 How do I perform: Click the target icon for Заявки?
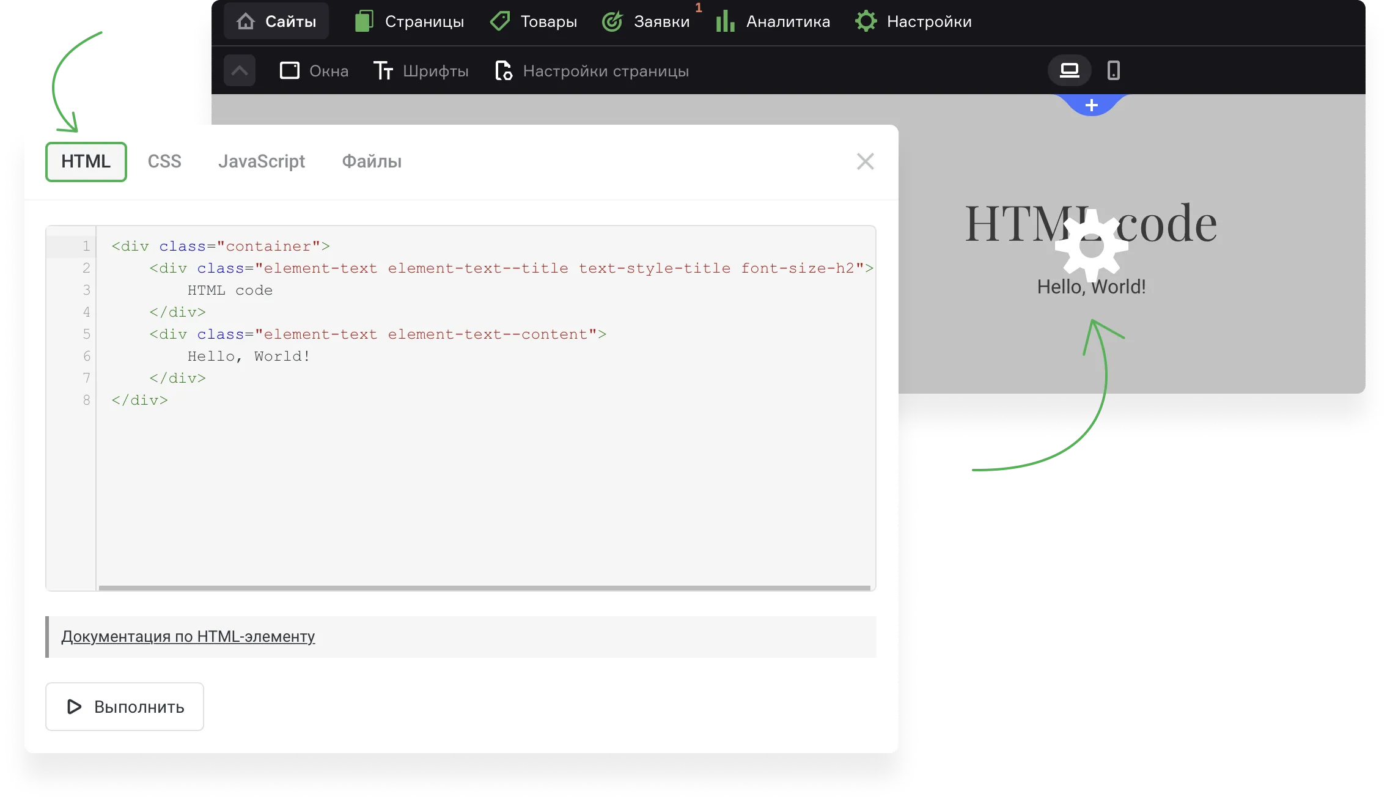coord(612,21)
